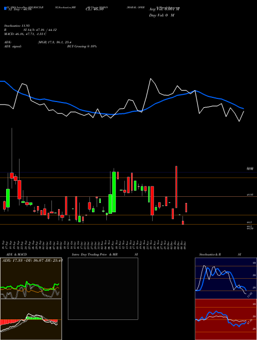257x340 pixels.
Task: Click the 'Day Vol: 0 M' text
Action: click(x=161, y=15)
